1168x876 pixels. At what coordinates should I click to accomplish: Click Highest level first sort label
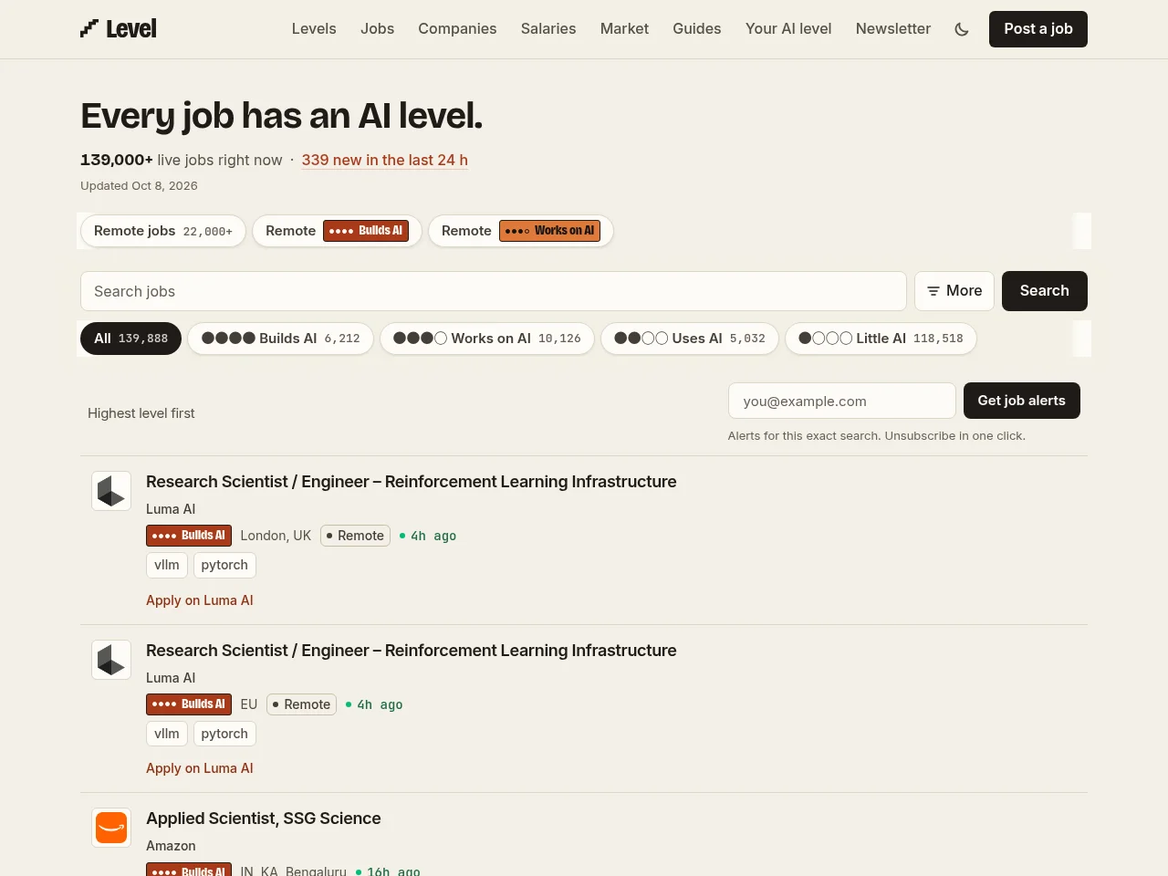[x=141, y=413]
